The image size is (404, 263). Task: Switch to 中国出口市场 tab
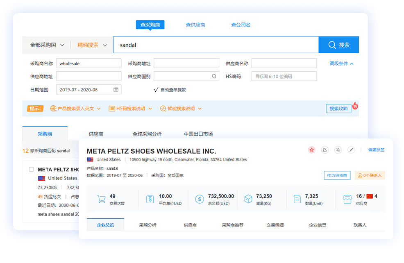pos(198,134)
